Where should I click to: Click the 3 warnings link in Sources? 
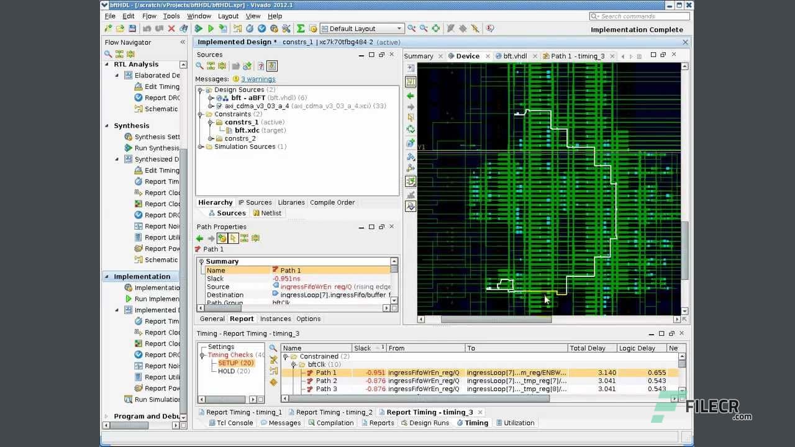click(x=258, y=79)
